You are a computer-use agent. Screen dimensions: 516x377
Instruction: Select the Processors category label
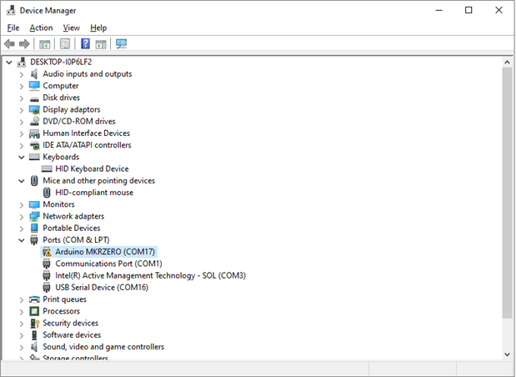pyautogui.click(x=61, y=311)
